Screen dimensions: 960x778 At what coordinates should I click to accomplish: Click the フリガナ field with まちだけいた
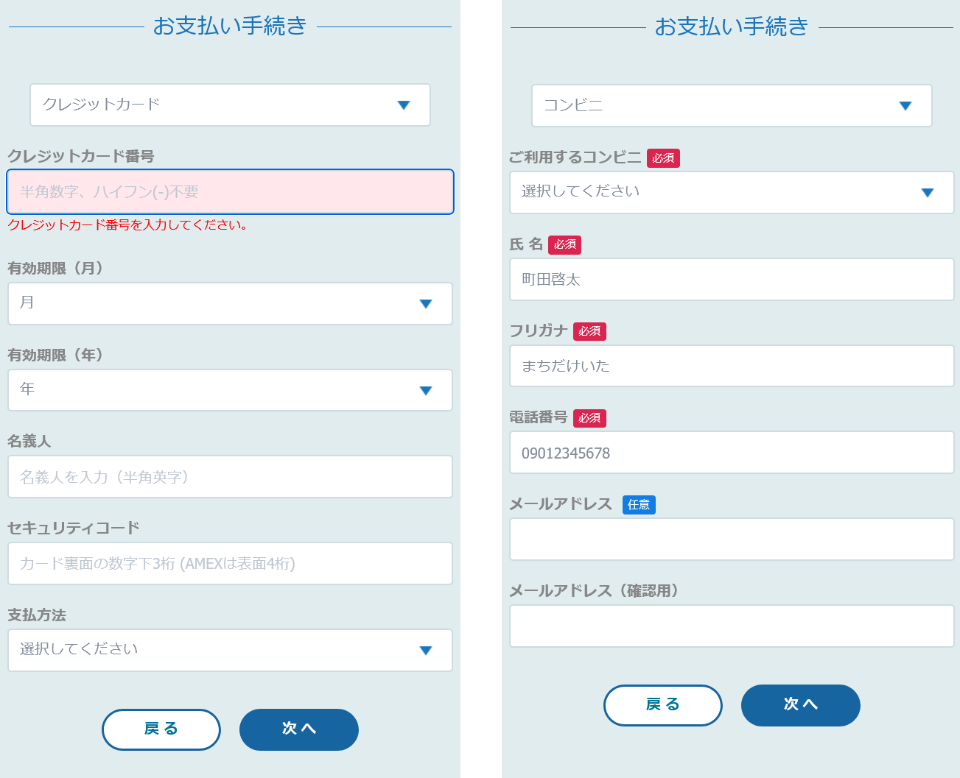tap(732, 366)
